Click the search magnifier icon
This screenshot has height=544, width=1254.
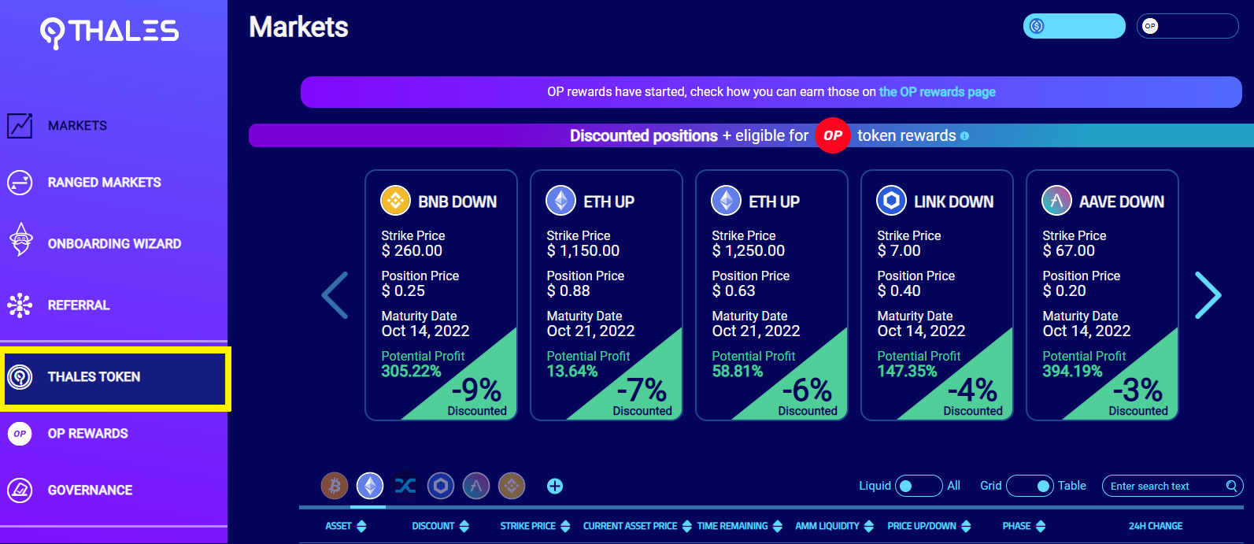(x=1231, y=486)
